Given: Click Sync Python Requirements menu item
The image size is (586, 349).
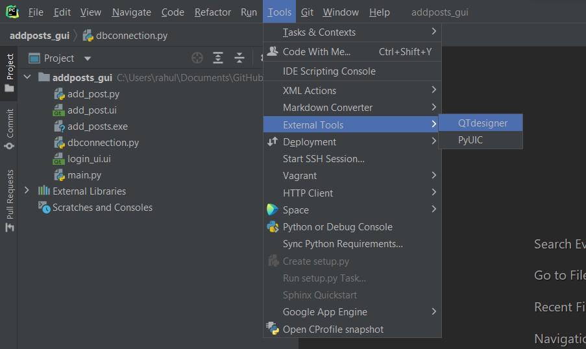Looking at the screenshot, I should [343, 244].
